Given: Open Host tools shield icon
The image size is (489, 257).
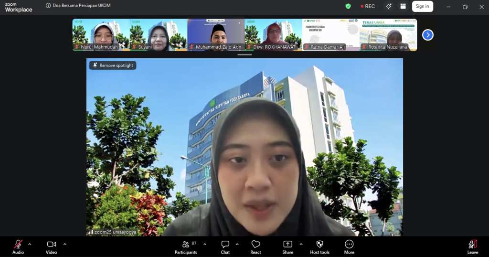Looking at the screenshot, I should (319, 246).
